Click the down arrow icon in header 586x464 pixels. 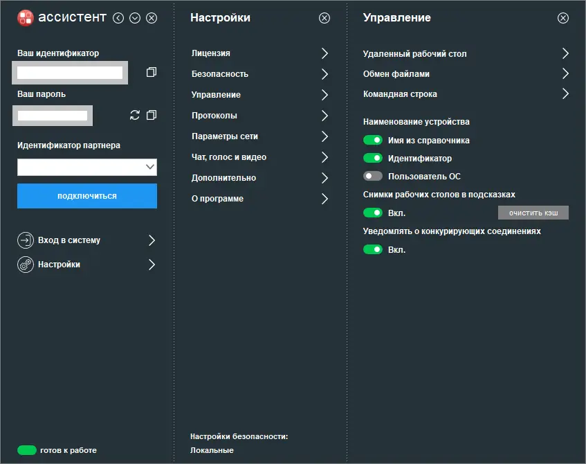135,18
